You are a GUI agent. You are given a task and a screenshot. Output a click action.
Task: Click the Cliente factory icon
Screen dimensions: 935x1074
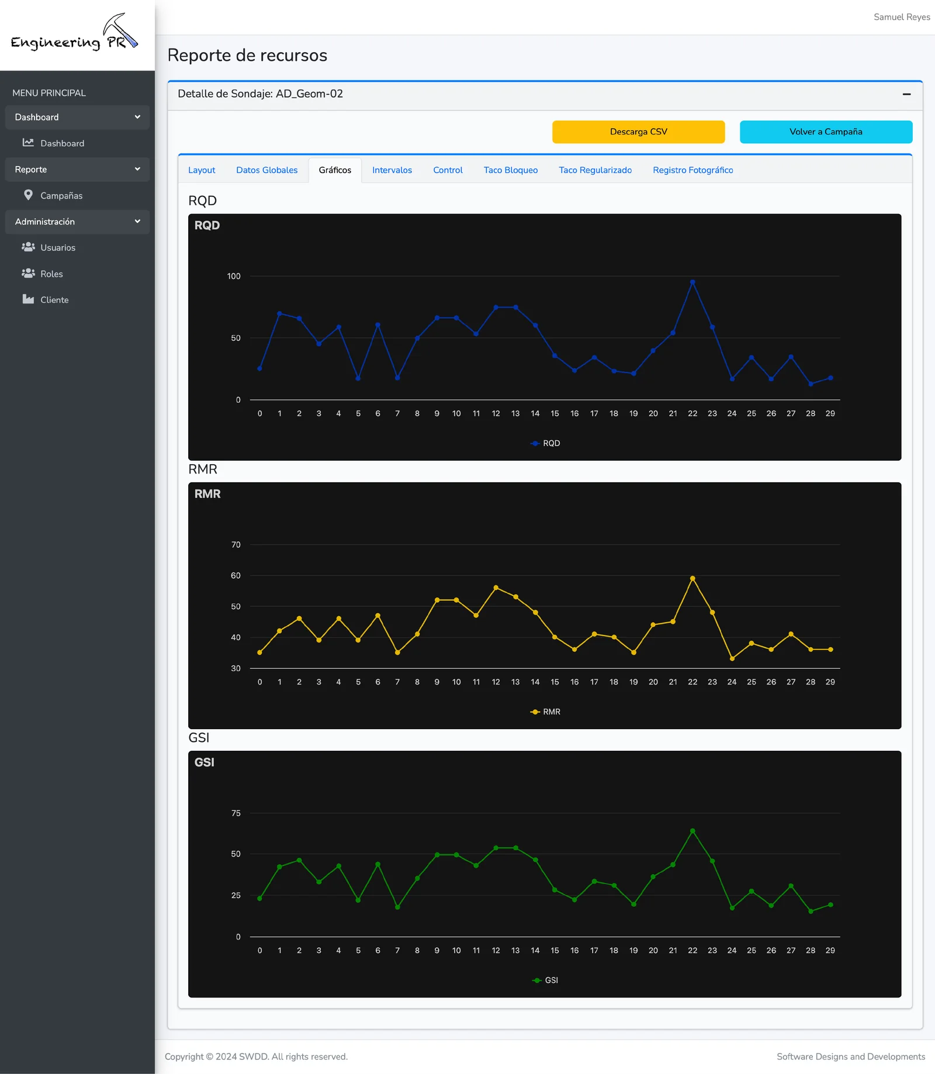coord(28,299)
